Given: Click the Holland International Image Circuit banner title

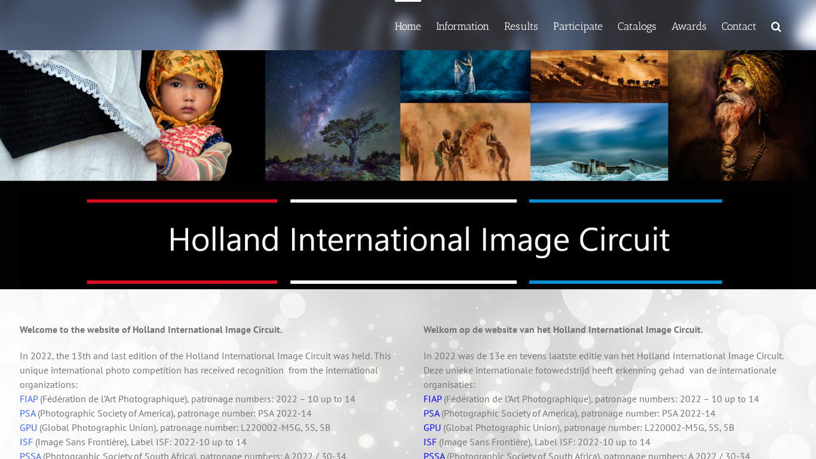Looking at the screenshot, I should point(418,240).
